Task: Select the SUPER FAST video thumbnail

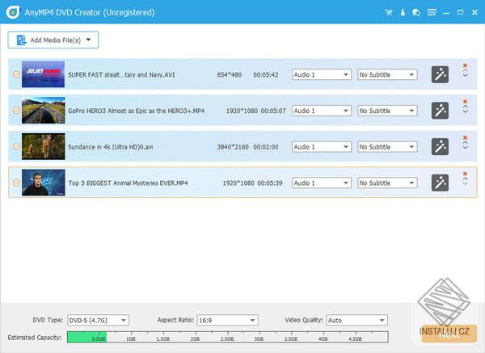Action: click(44, 74)
